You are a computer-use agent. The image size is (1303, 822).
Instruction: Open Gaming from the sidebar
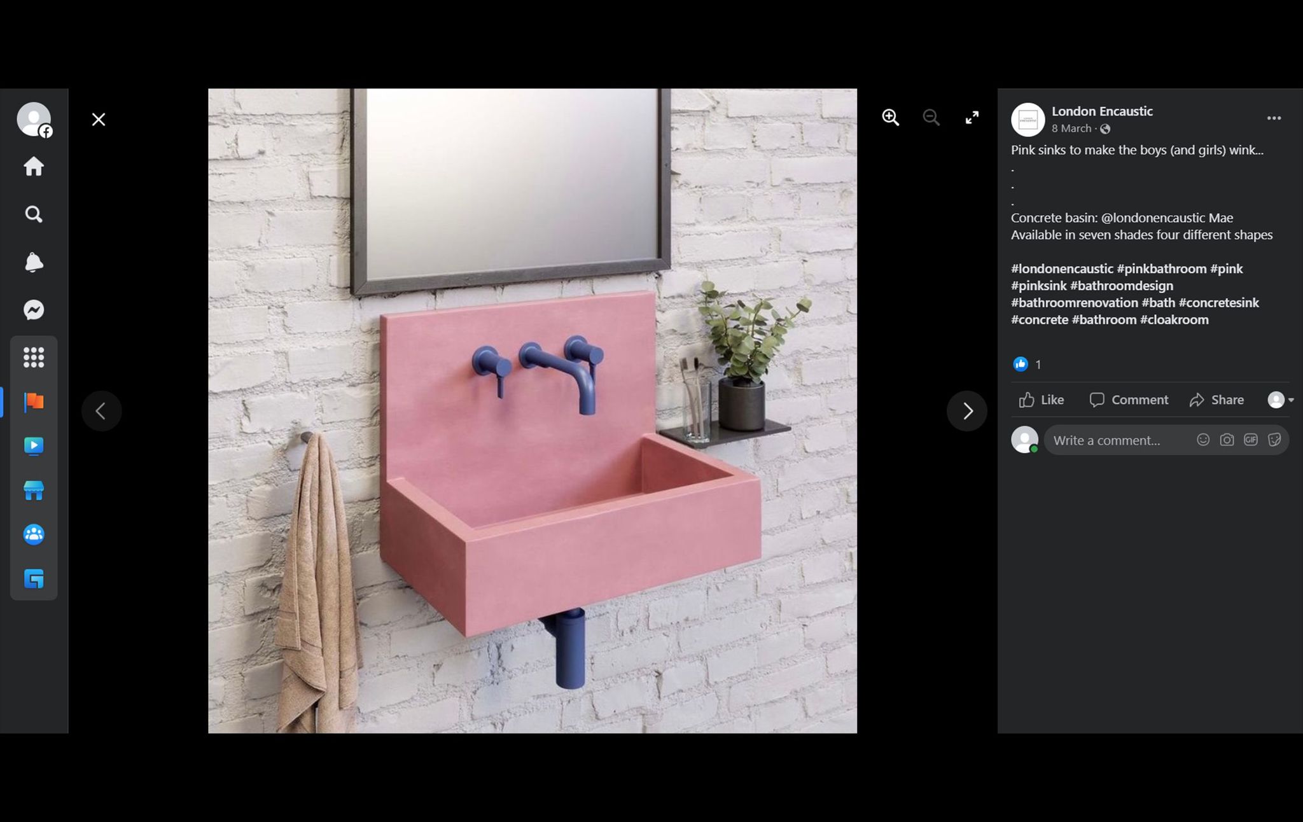[34, 579]
